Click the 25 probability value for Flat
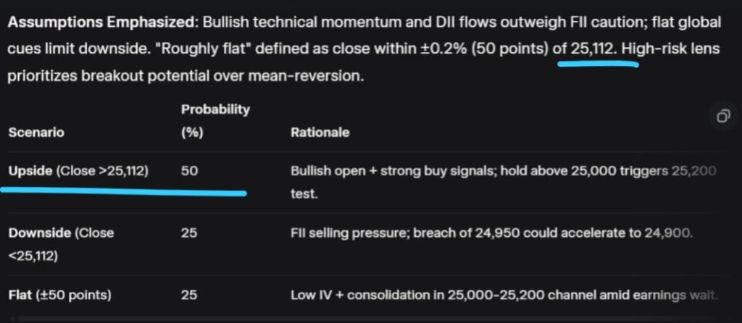Image resolution: width=742 pixels, height=323 pixels. pos(190,295)
